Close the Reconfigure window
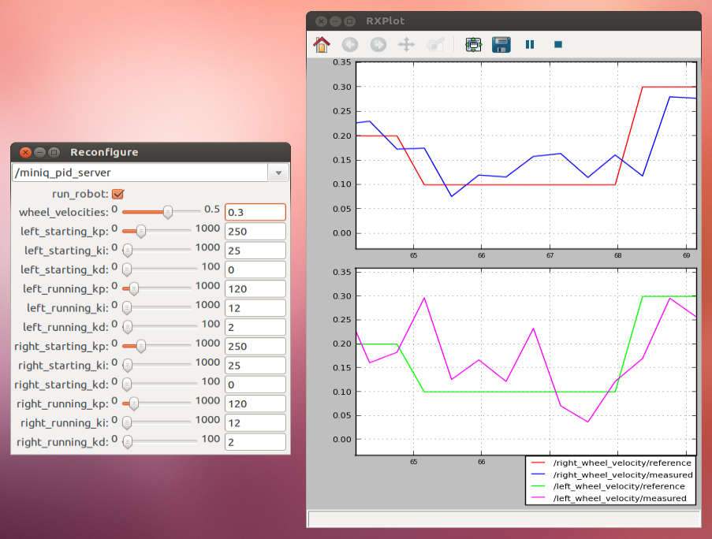 (x=25, y=152)
